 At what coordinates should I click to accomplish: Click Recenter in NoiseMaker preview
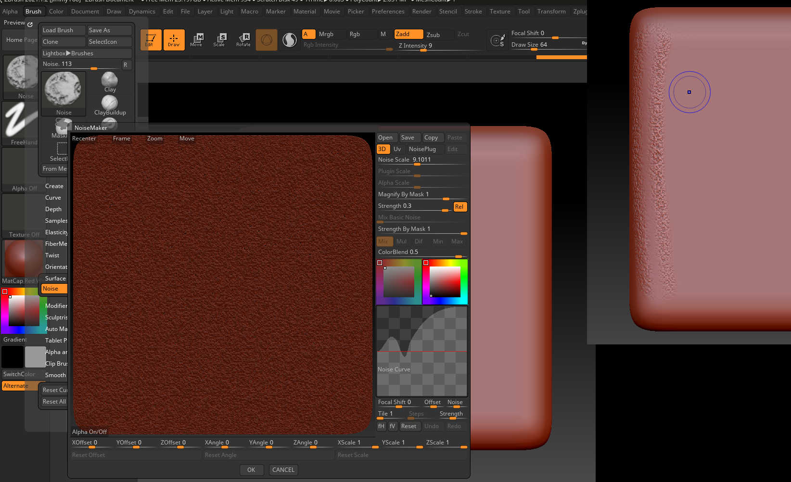tap(84, 139)
